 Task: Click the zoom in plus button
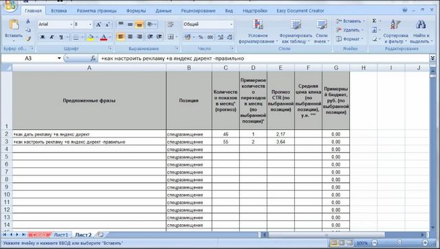point(425,243)
